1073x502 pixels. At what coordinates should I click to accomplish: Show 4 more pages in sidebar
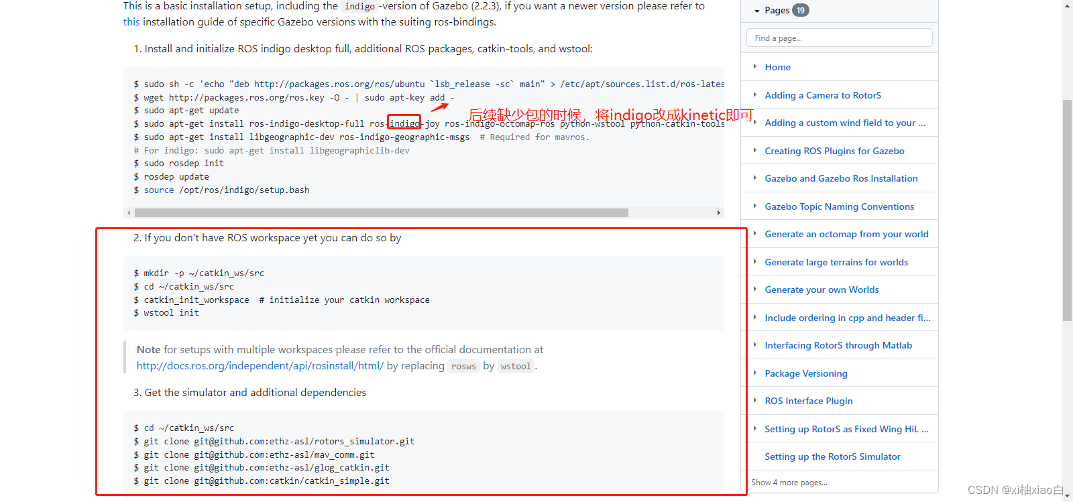pyautogui.click(x=789, y=483)
